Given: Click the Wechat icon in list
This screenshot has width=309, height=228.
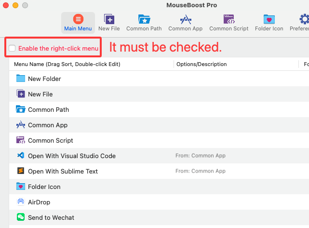Looking at the screenshot, I should pyautogui.click(x=21, y=217).
